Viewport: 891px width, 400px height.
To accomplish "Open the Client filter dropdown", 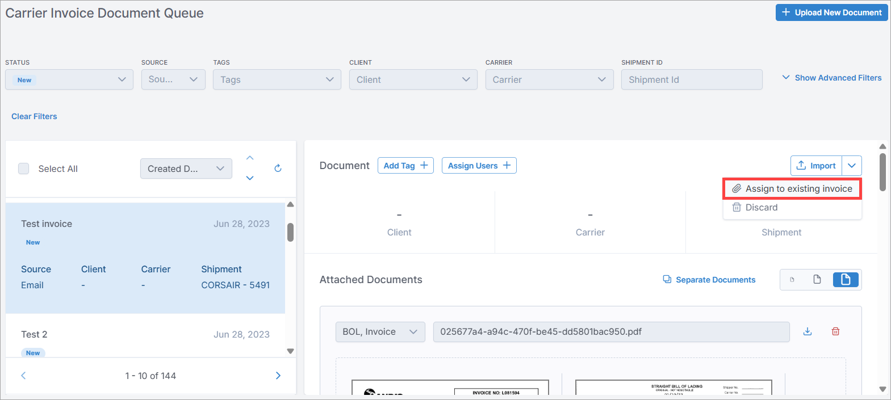I will [413, 79].
